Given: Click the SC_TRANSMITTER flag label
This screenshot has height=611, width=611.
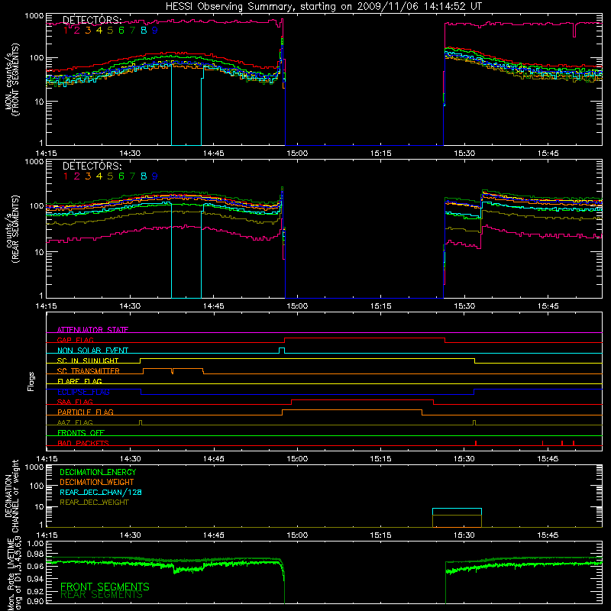Looking at the screenshot, I should (89, 371).
